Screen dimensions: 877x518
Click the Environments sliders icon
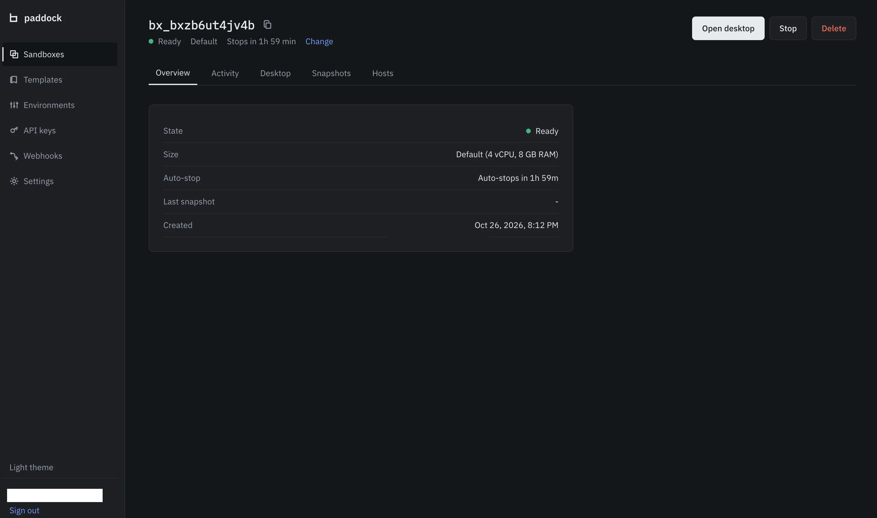coord(14,105)
